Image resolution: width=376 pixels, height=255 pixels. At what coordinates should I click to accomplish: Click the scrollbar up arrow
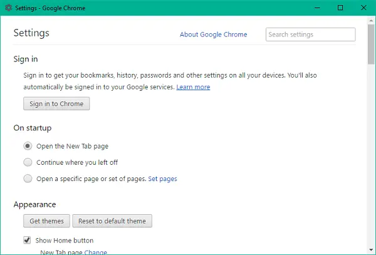[x=371, y=21]
